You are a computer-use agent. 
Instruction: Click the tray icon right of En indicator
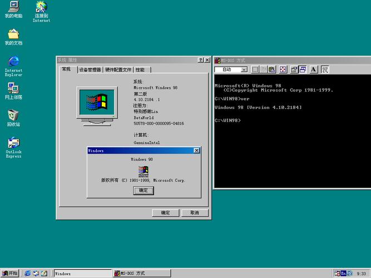point(350,274)
